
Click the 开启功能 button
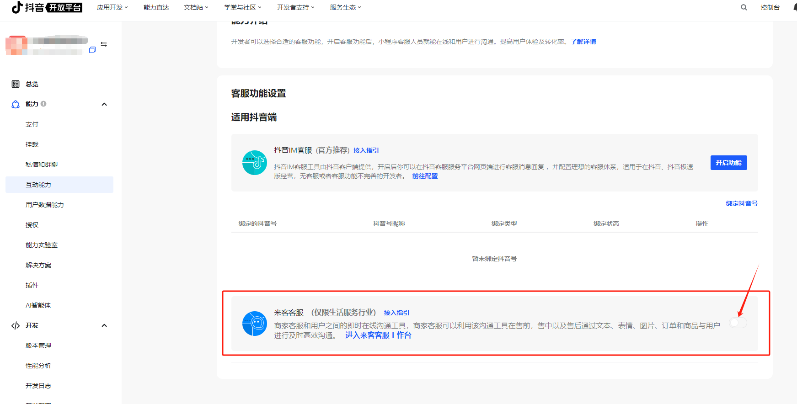[728, 163]
